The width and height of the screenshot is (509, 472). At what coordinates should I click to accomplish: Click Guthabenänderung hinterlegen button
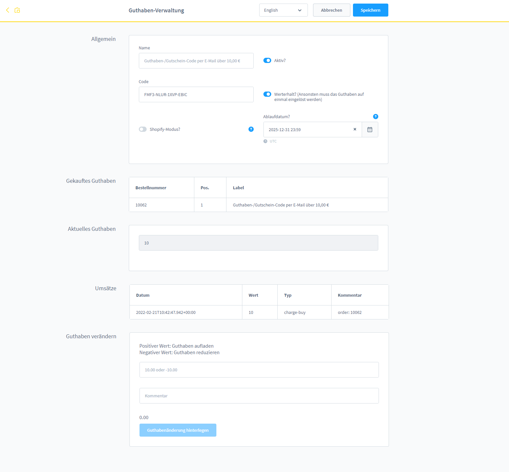coord(178,430)
